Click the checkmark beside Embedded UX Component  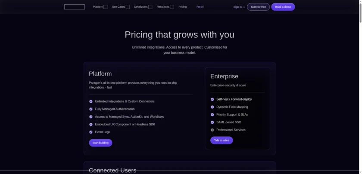tap(91, 124)
